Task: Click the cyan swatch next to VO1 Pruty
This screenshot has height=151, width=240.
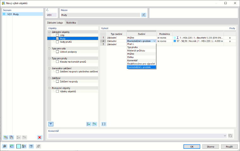Action: pos(4,14)
